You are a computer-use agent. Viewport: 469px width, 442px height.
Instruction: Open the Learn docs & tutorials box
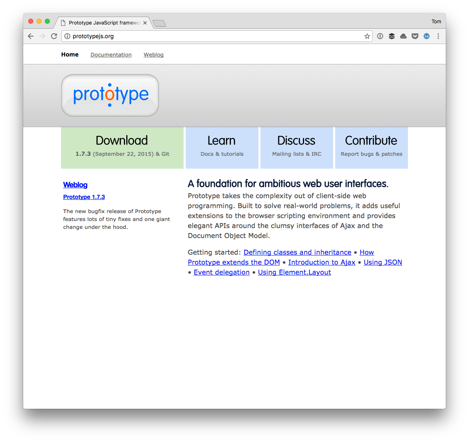click(222, 147)
